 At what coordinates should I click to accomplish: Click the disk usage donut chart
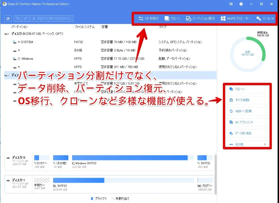click(248, 54)
